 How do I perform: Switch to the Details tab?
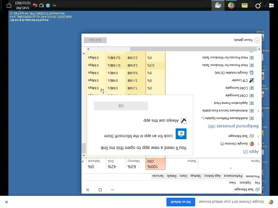172,176
